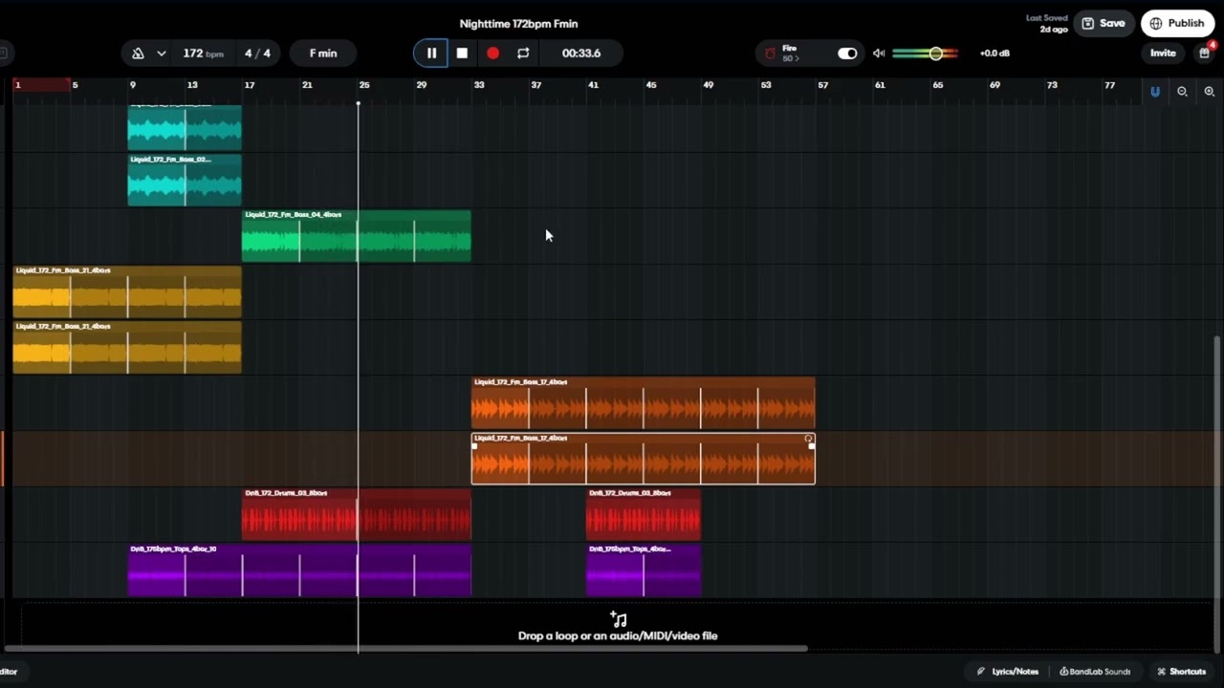Pause playback with the pause button
Image resolution: width=1224 pixels, height=688 pixels.
[x=431, y=54]
